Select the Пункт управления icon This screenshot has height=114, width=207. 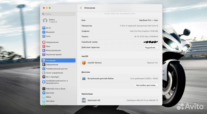pyautogui.click(x=44, y=73)
